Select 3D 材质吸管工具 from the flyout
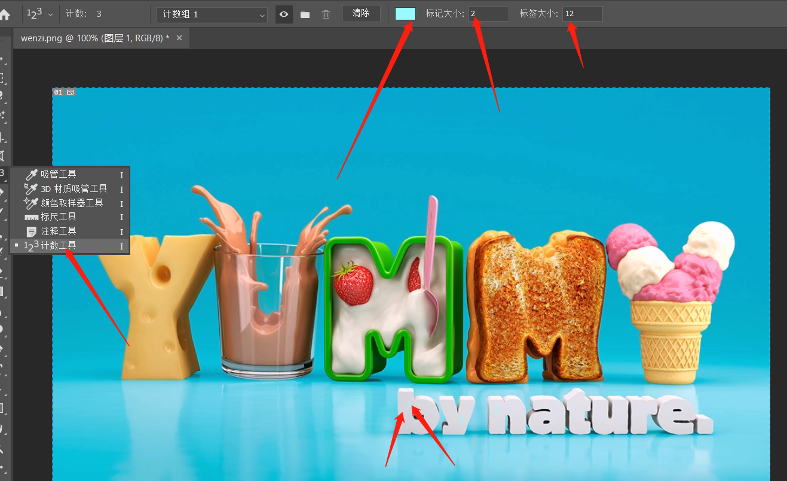Image resolution: width=787 pixels, height=481 pixels. 70,188
